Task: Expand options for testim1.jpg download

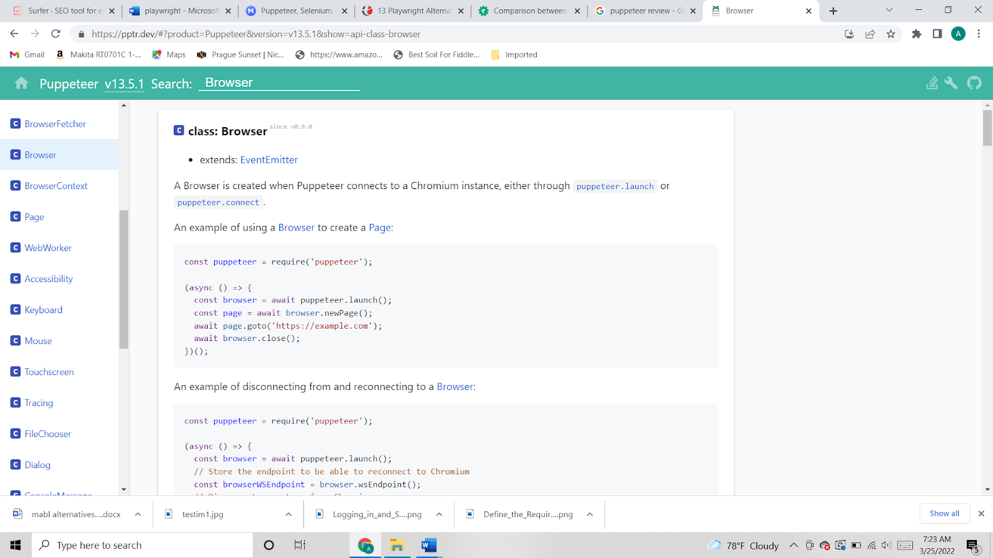Action: pos(289,514)
